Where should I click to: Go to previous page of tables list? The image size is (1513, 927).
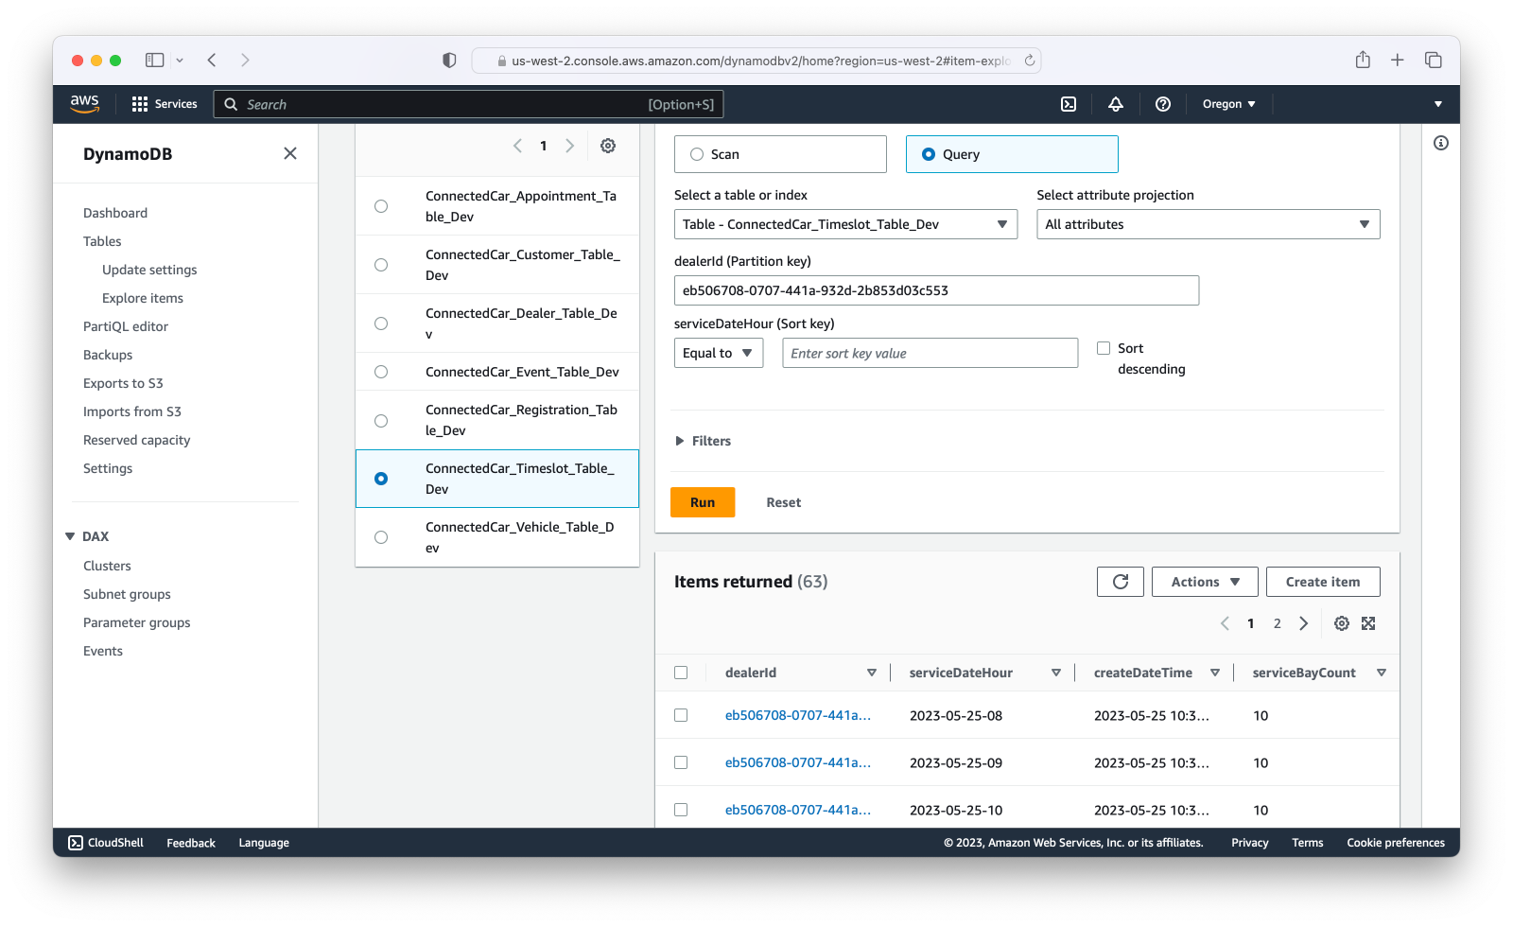[517, 146]
